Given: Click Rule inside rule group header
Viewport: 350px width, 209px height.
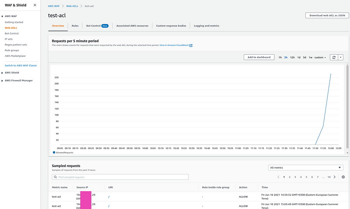Looking at the screenshot, I should [x=216, y=188].
